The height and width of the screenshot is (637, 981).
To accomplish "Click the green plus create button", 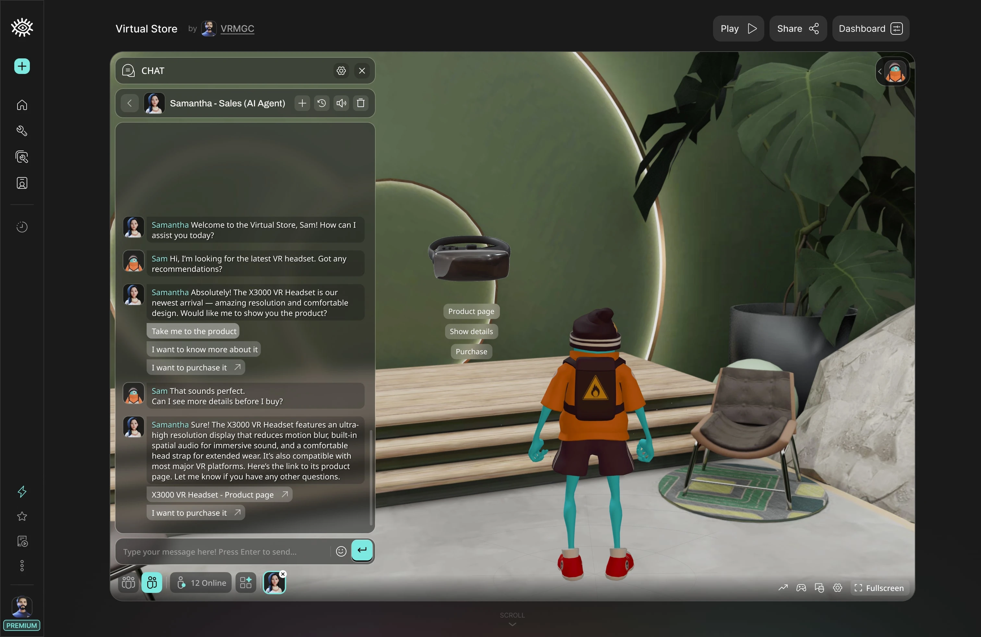I will click(22, 66).
